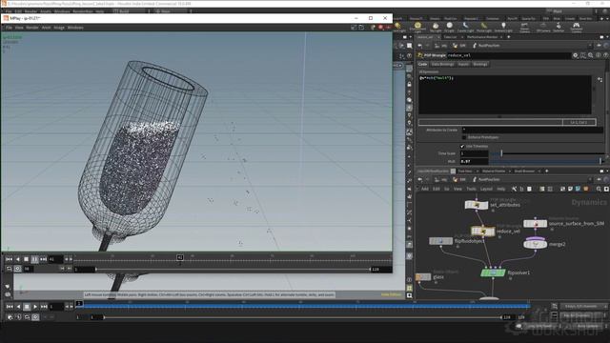Open network editor Tools menu
The height and width of the screenshot is (343, 610).
pyautogui.click(x=471, y=189)
